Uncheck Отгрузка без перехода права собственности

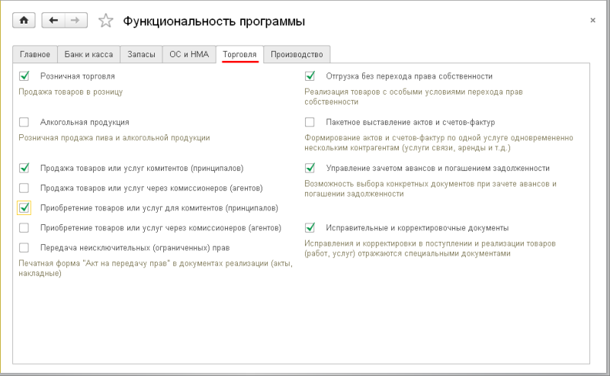tap(310, 76)
